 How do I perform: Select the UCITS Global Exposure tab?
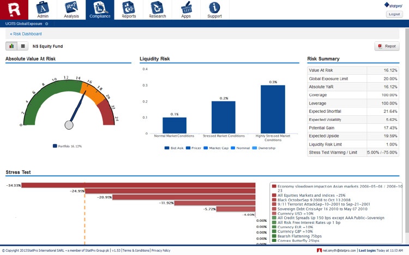[24, 24]
